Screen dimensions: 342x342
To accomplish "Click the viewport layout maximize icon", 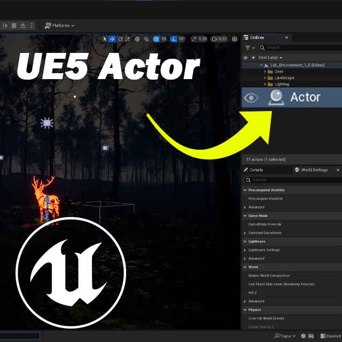I will tap(235, 39).
